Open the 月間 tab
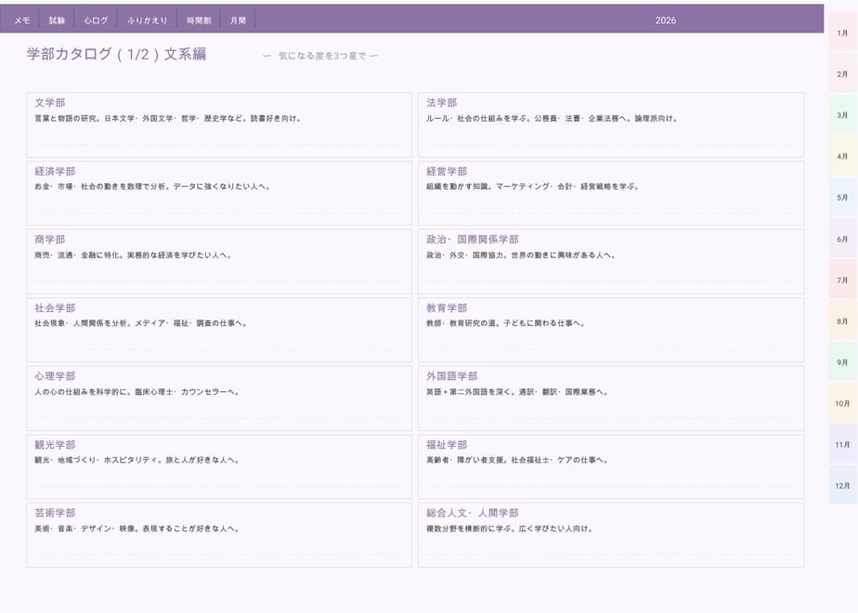 238,20
